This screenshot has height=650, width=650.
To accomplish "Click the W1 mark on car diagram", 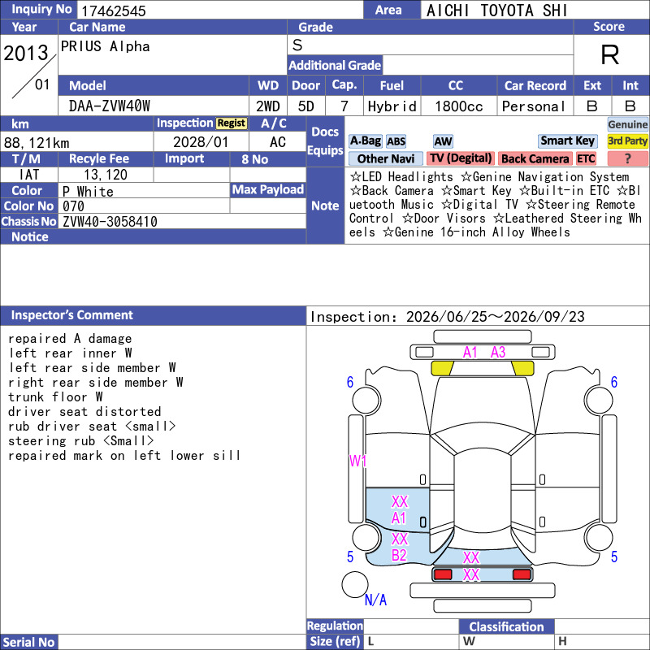I will pos(357,461).
